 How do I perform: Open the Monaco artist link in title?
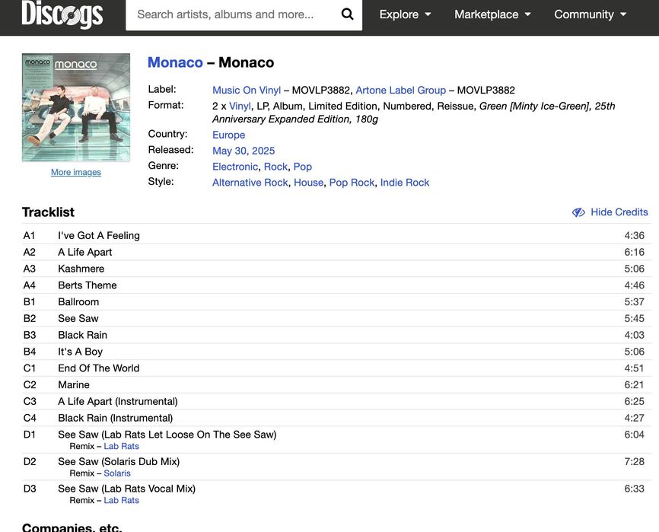click(175, 62)
